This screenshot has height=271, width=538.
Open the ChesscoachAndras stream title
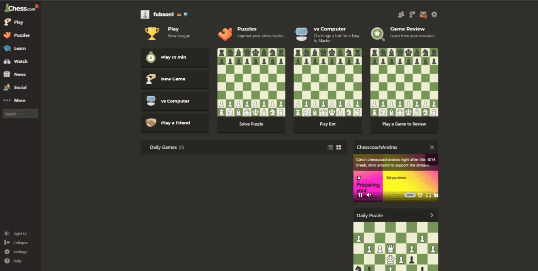[x=377, y=147]
